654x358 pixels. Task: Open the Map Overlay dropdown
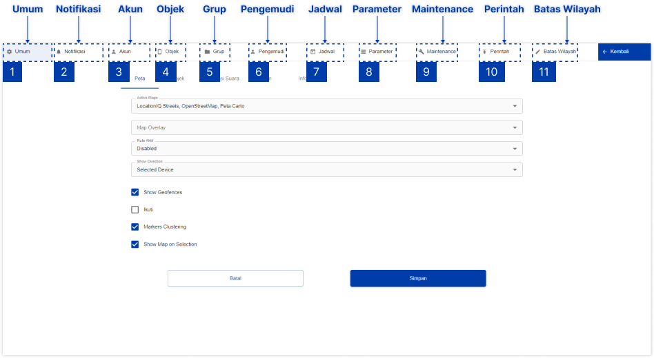coord(326,127)
